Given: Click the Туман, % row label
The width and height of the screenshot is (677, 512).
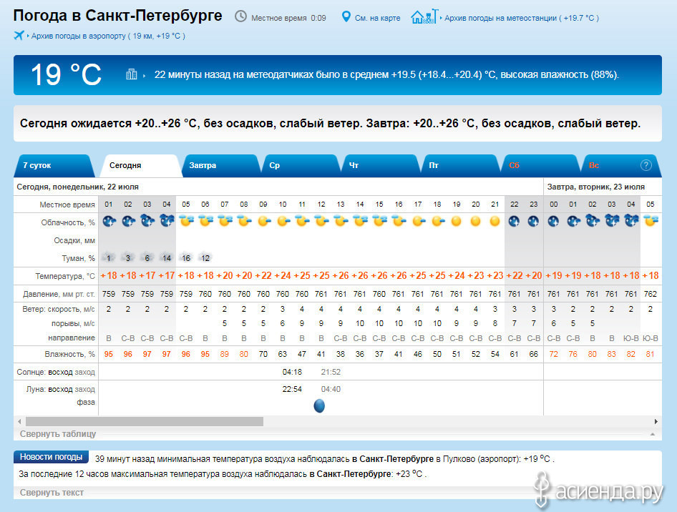Looking at the screenshot, I should (78, 258).
